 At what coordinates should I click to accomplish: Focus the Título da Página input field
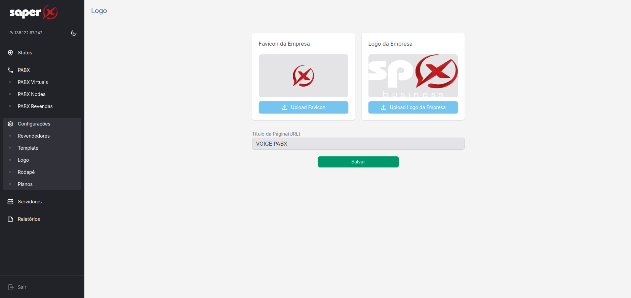click(358, 144)
